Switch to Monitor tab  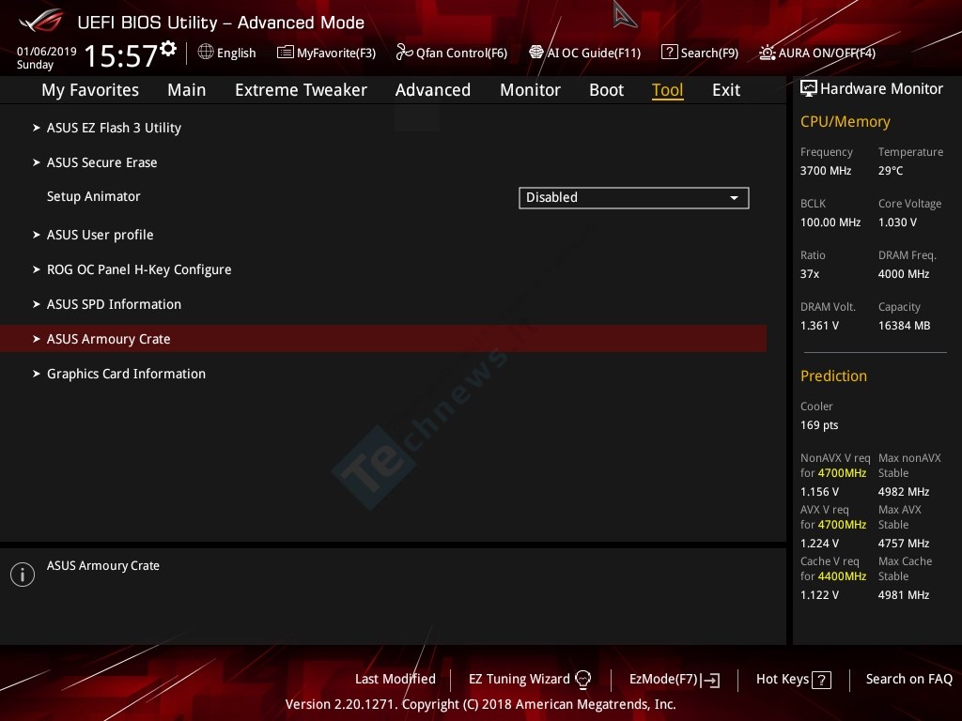(530, 90)
